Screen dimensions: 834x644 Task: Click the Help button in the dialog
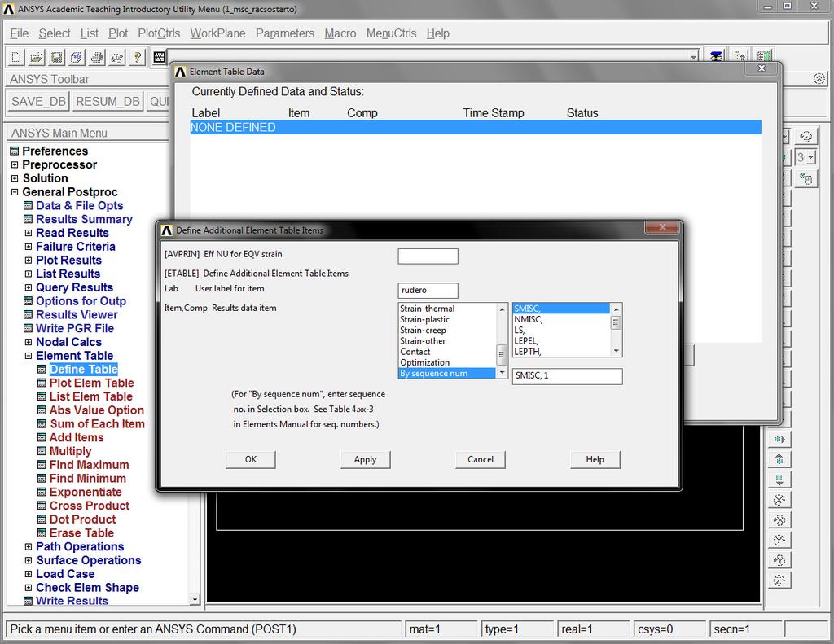(x=595, y=459)
